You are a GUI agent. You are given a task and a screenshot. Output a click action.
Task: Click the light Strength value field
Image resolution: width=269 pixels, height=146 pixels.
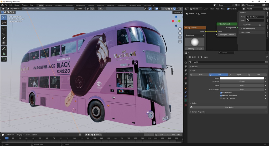242,81
